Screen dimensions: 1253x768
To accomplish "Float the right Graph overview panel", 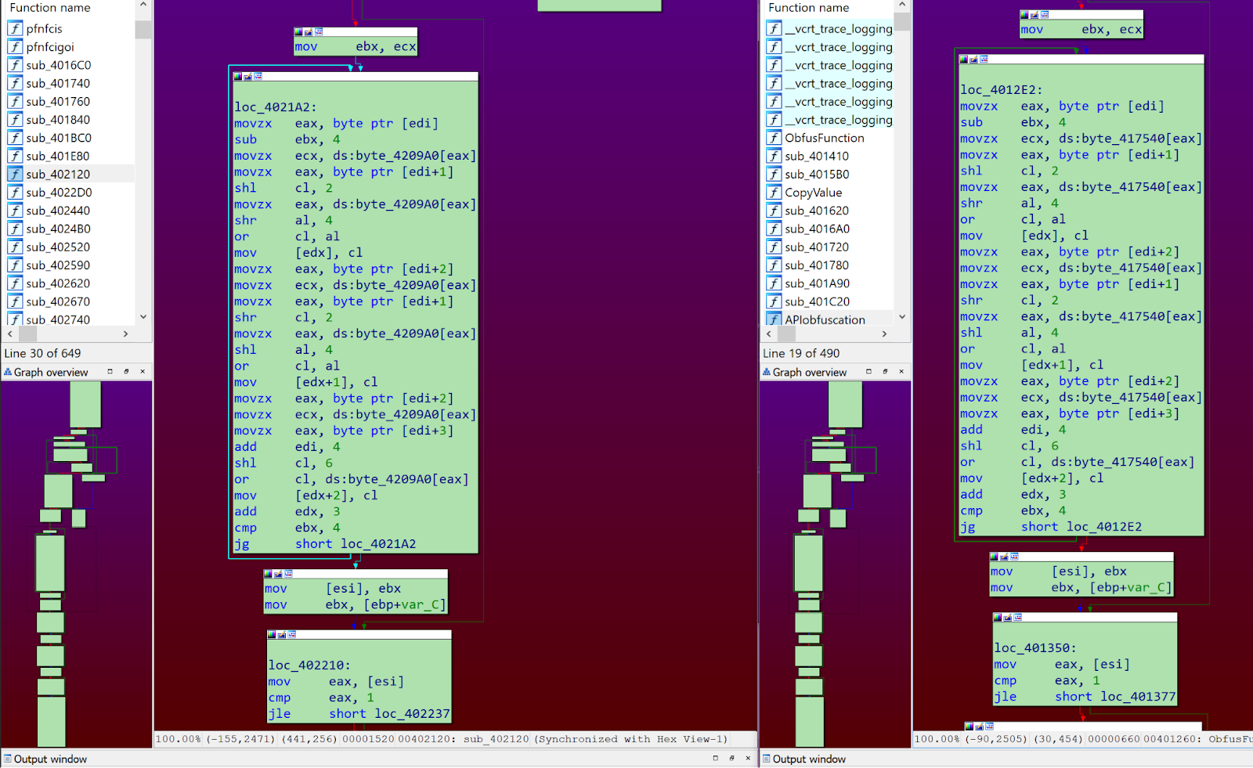I will click(885, 372).
